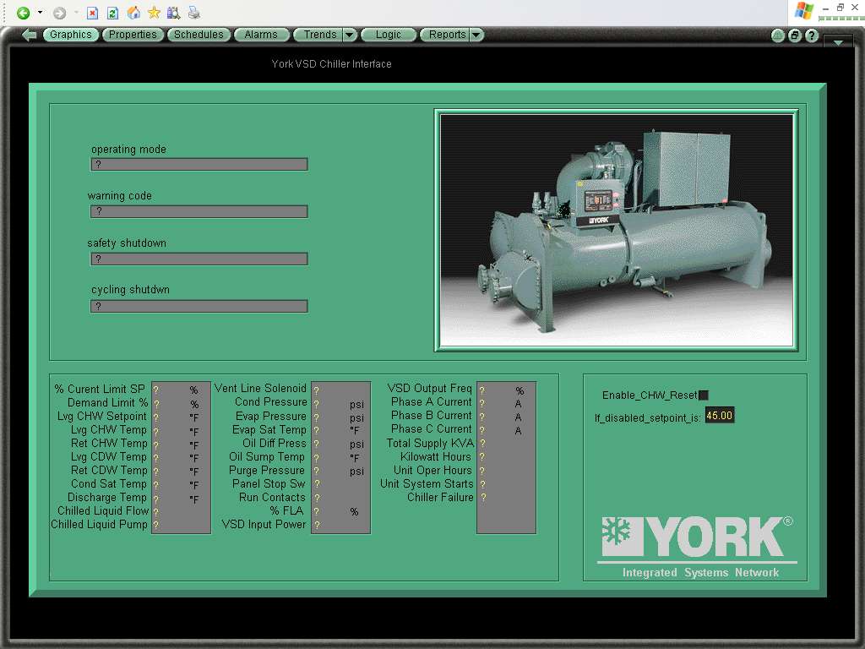
Task: Expand the Trends dropdown arrow
Action: [x=350, y=35]
